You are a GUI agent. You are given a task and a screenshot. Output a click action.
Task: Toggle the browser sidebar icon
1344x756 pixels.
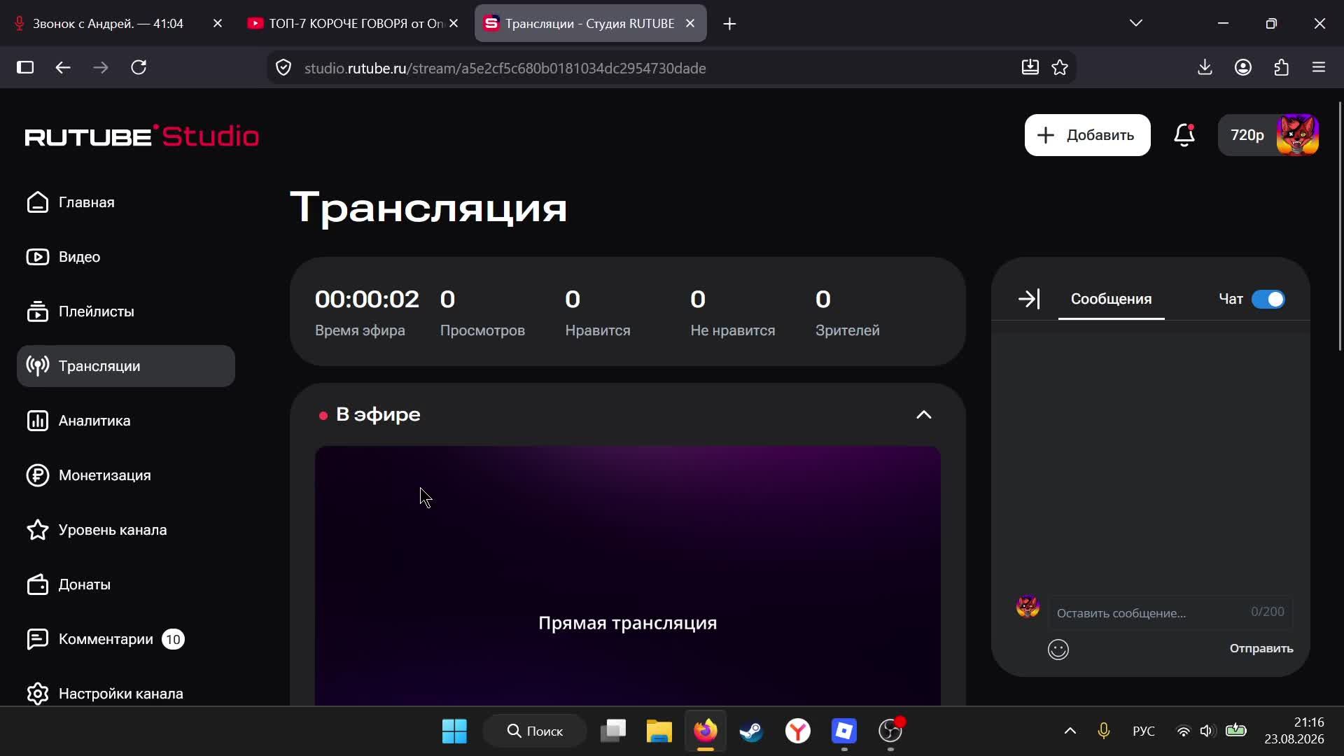click(x=25, y=68)
